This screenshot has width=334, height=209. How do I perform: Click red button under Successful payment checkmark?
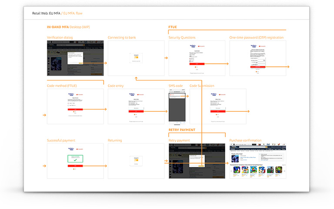(75, 166)
